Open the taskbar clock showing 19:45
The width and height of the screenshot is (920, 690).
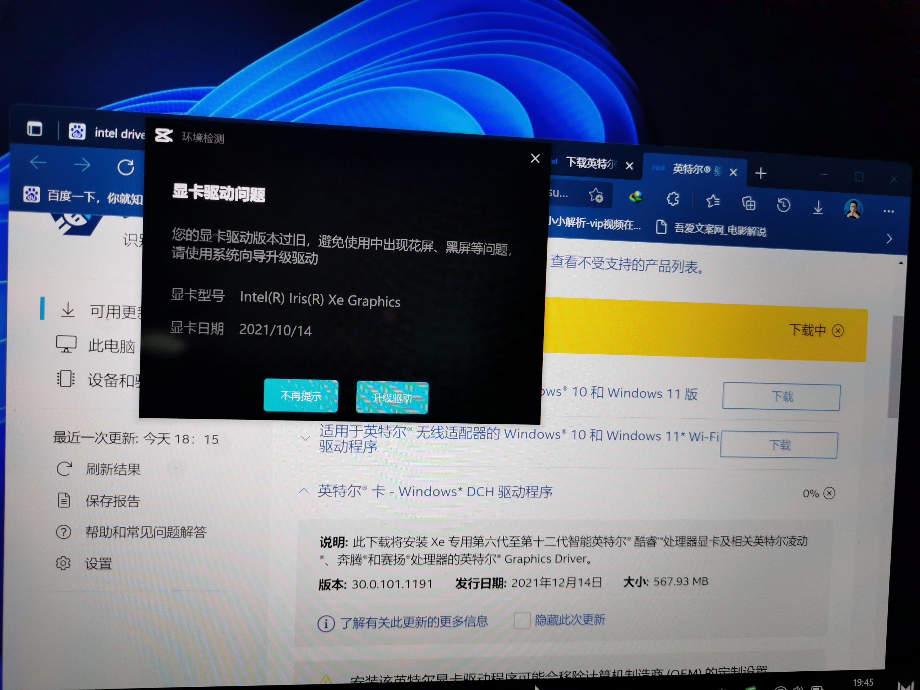tap(863, 682)
